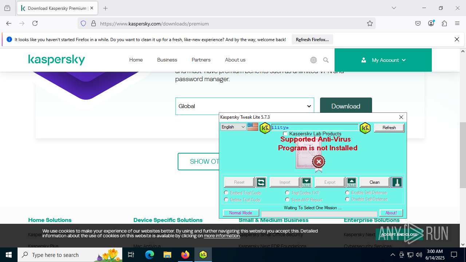
Task: Select Embed Trial Code radio button
Action: pos(226,192)
